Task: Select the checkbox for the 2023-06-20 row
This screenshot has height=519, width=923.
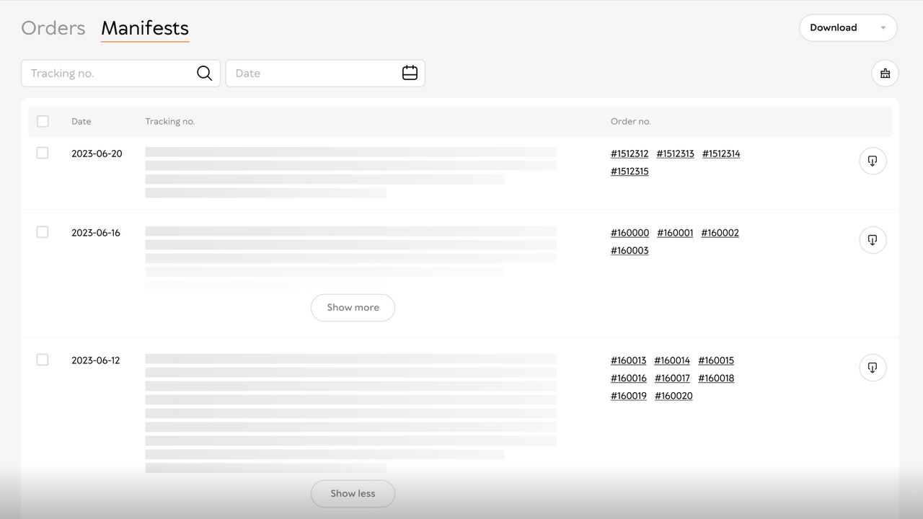Action: point(42,153)
